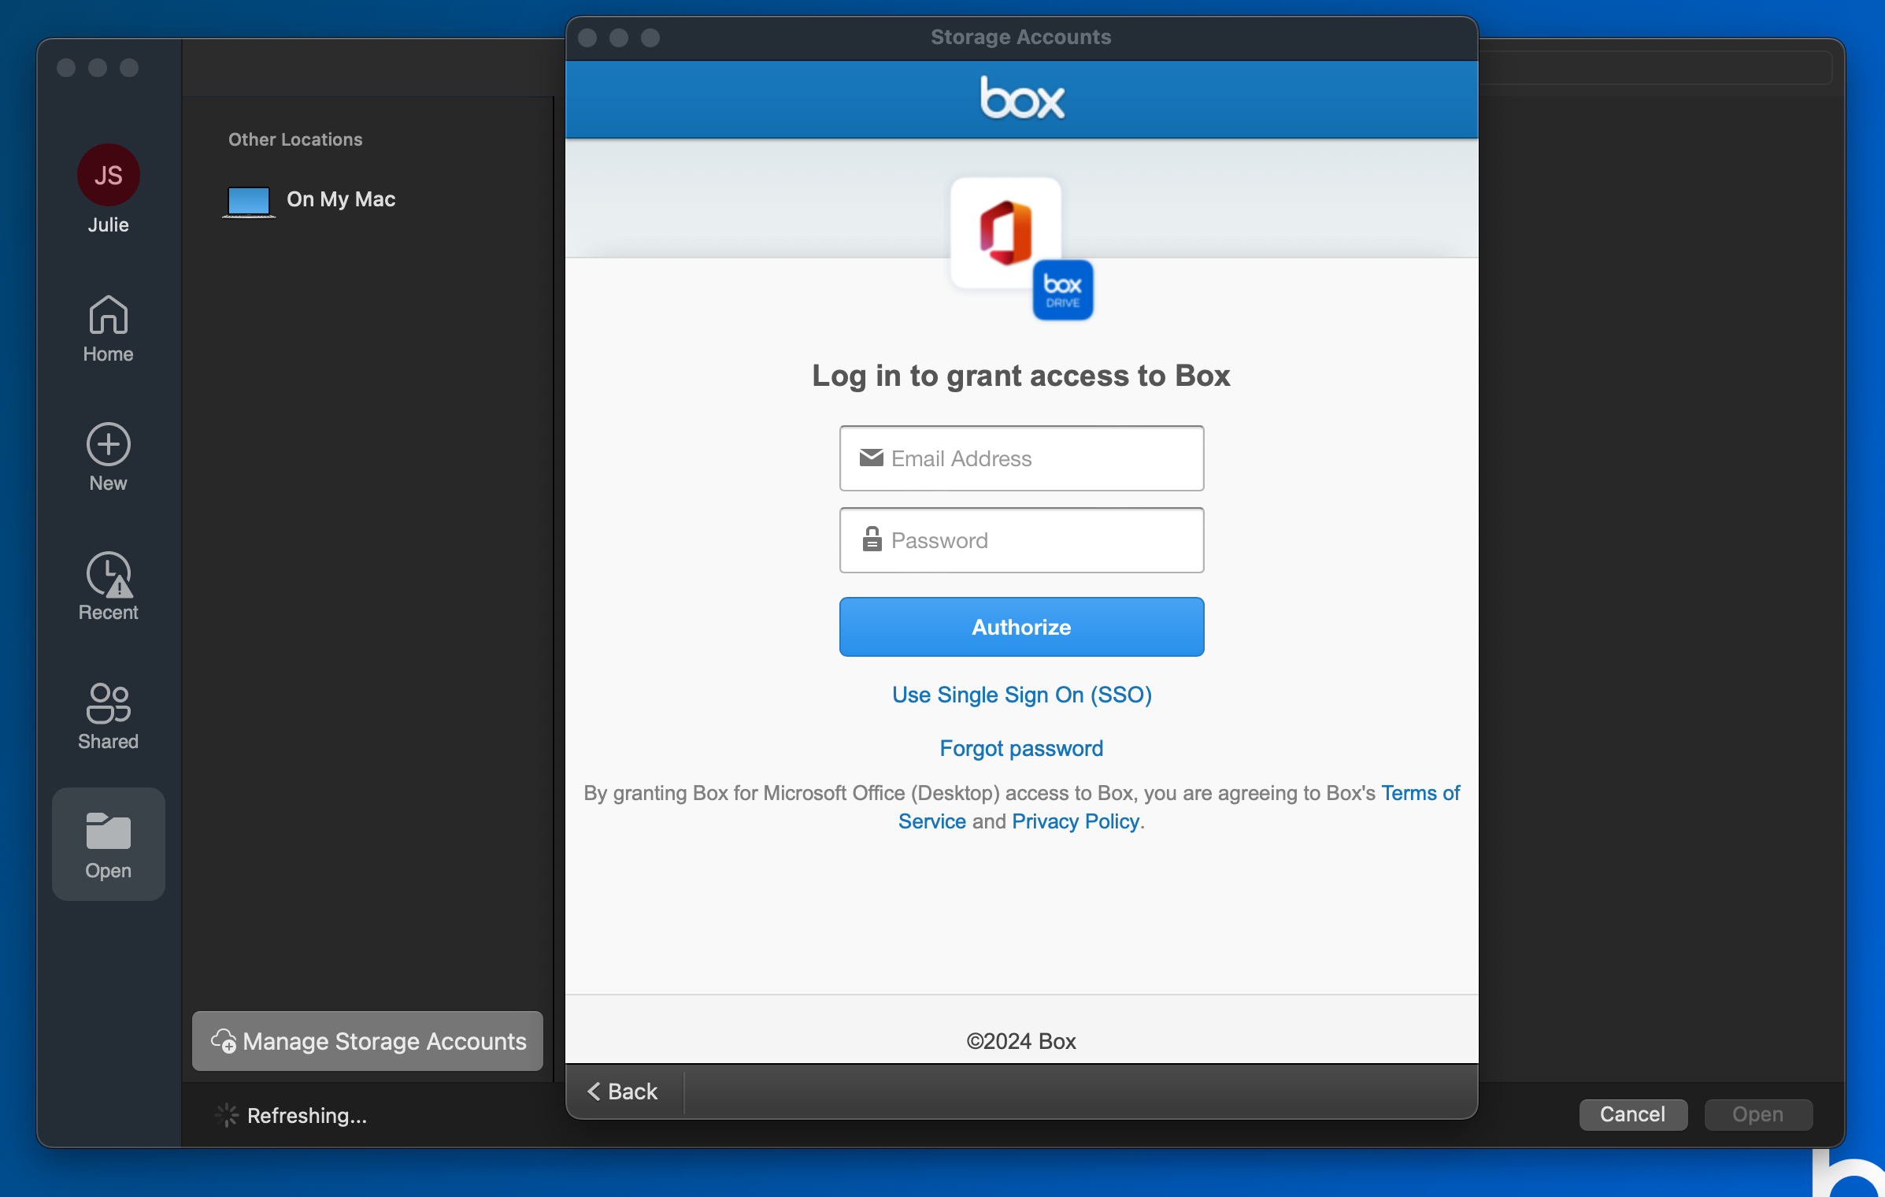
Task: Select the Shared people icon
Action: (108, 703)
